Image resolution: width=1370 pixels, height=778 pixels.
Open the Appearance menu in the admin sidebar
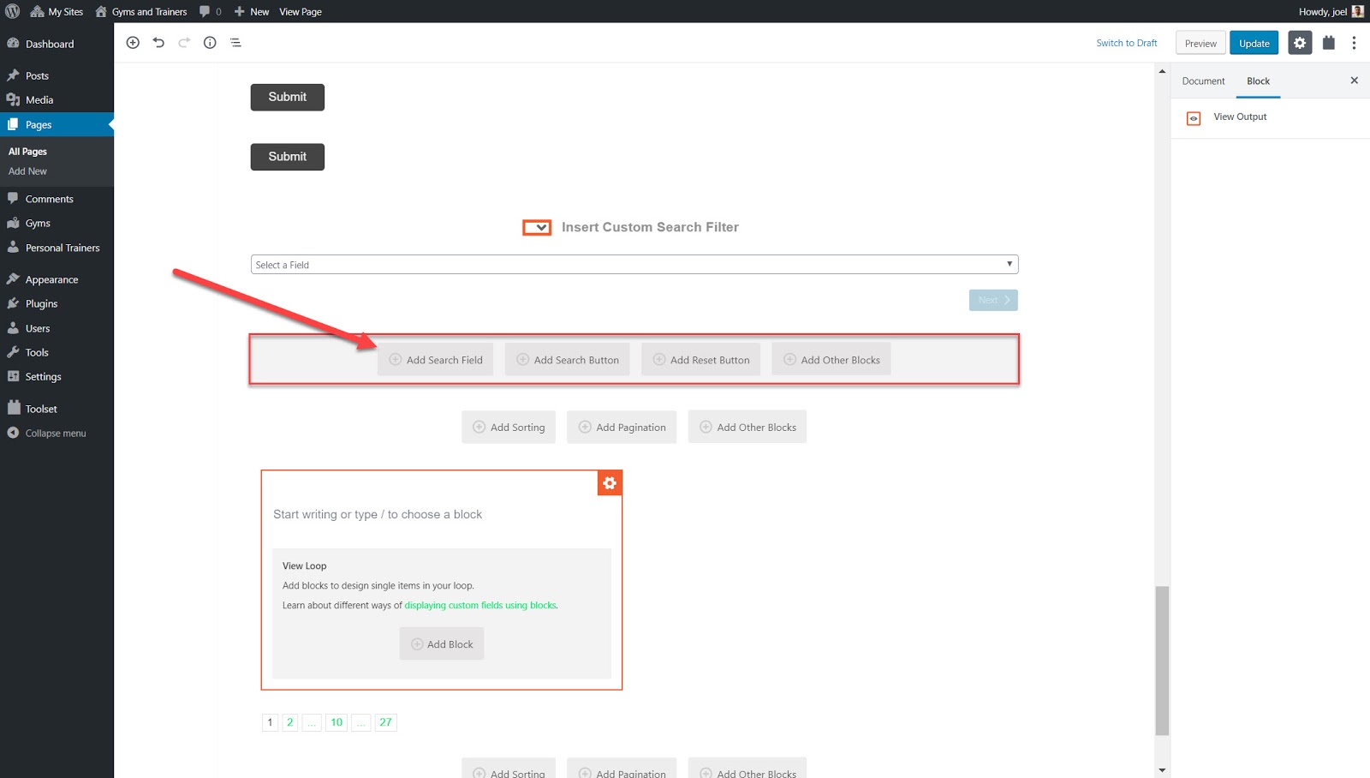52,278
